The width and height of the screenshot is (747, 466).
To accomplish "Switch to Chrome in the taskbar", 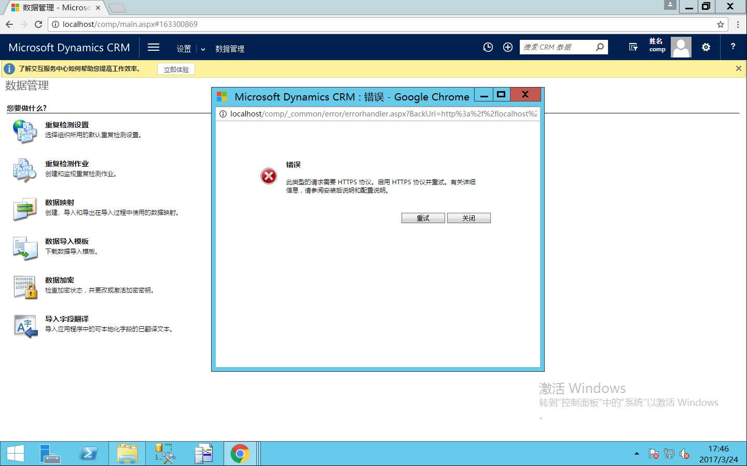I will [x=240, y=454].
